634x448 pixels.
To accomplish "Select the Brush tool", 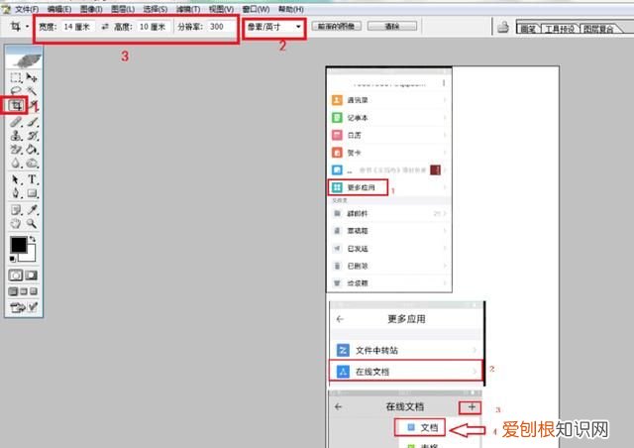I will click(33, 121).
